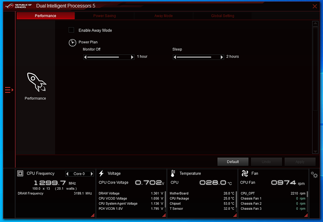
Task: Close the Dual Intelligent Processors 5 window
Action: click(x=314, y=6)
